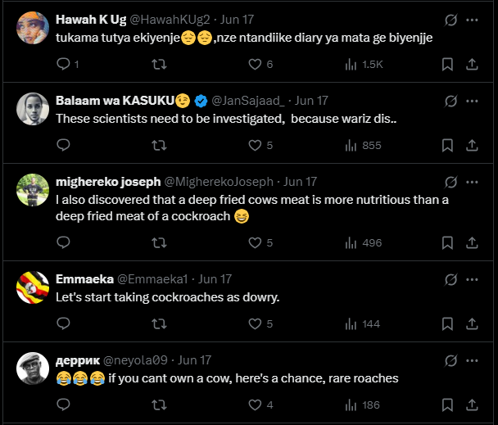
Task: Click mighereko joseph's profile avatar
Action: coord(33,191)
